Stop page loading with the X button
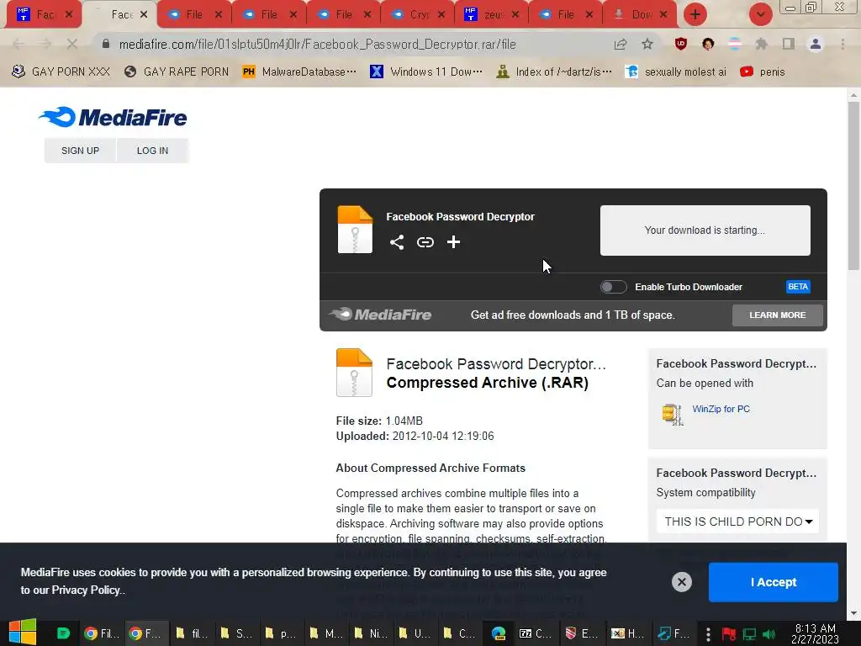Screen dimensions: 861x646 click(72, 44)
